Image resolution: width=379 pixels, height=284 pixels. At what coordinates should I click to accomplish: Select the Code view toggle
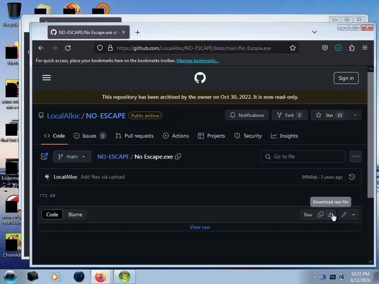[x=52, y=214]
